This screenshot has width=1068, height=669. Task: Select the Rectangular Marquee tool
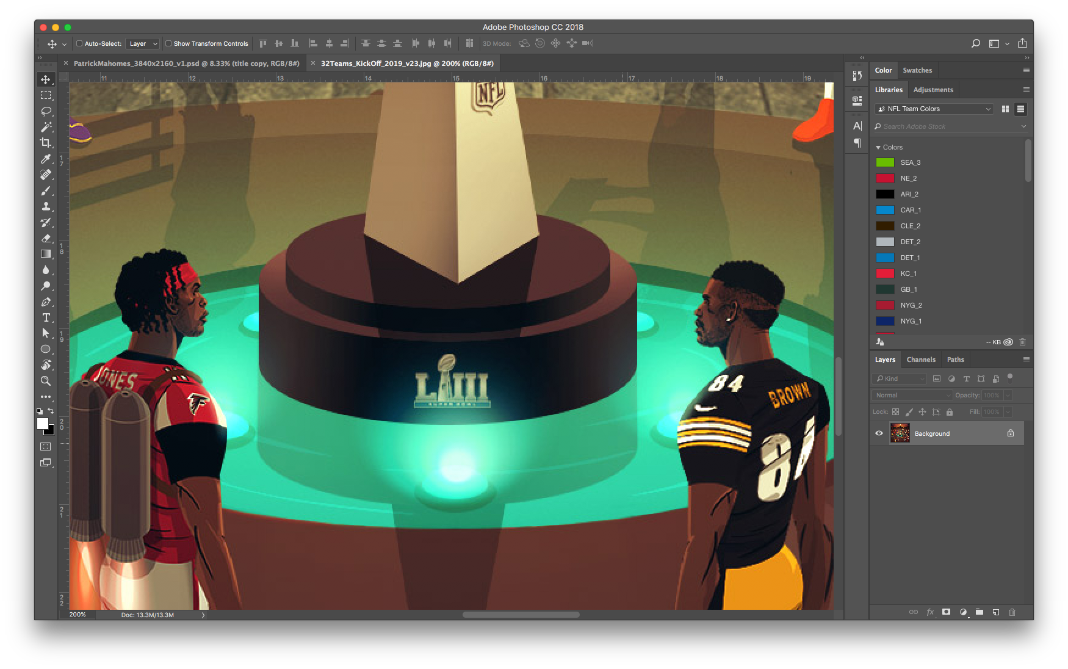coord(46,95)
